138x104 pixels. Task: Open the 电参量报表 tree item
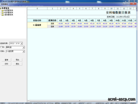click(x=9, y=13)
